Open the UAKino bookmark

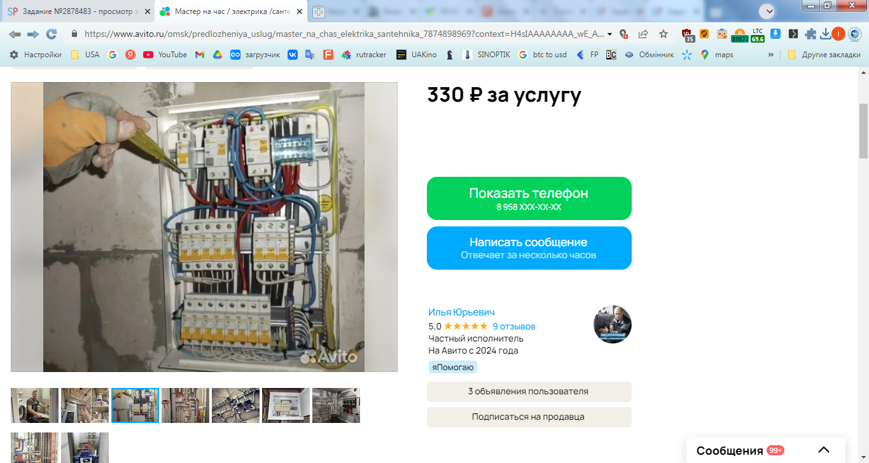[417, 55]
